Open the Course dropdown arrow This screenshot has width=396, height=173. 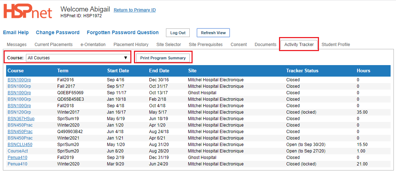126,58
